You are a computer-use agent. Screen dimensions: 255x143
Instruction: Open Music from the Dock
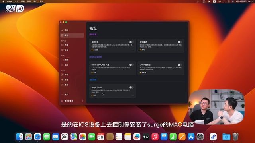point(155,137)
